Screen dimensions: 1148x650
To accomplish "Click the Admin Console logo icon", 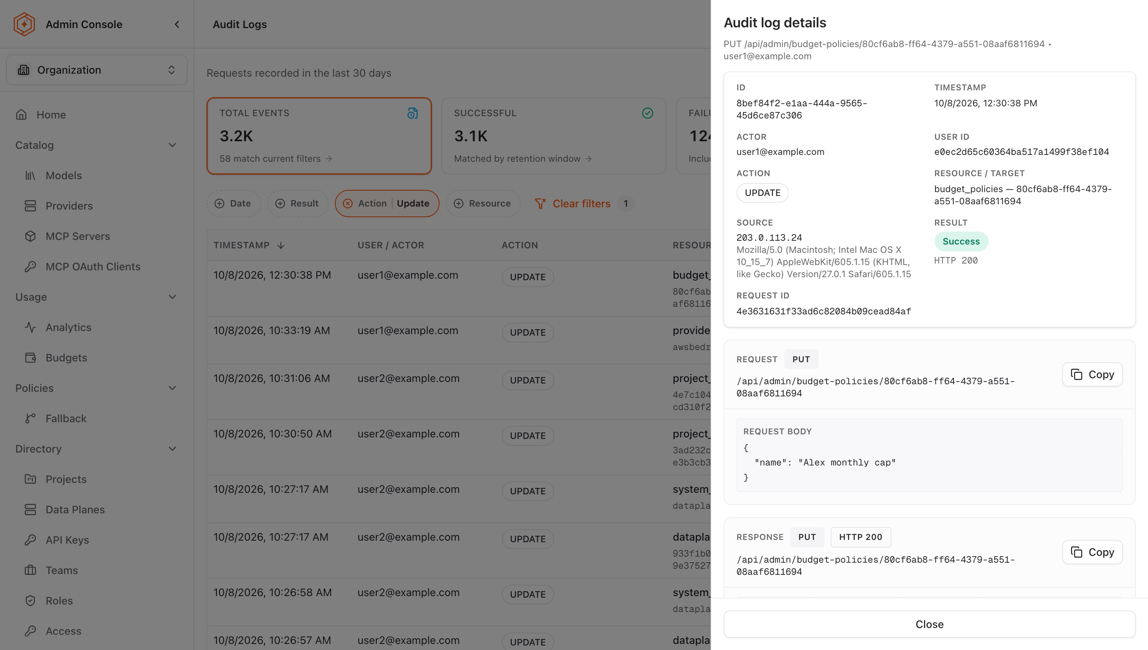I will (24, 24).
